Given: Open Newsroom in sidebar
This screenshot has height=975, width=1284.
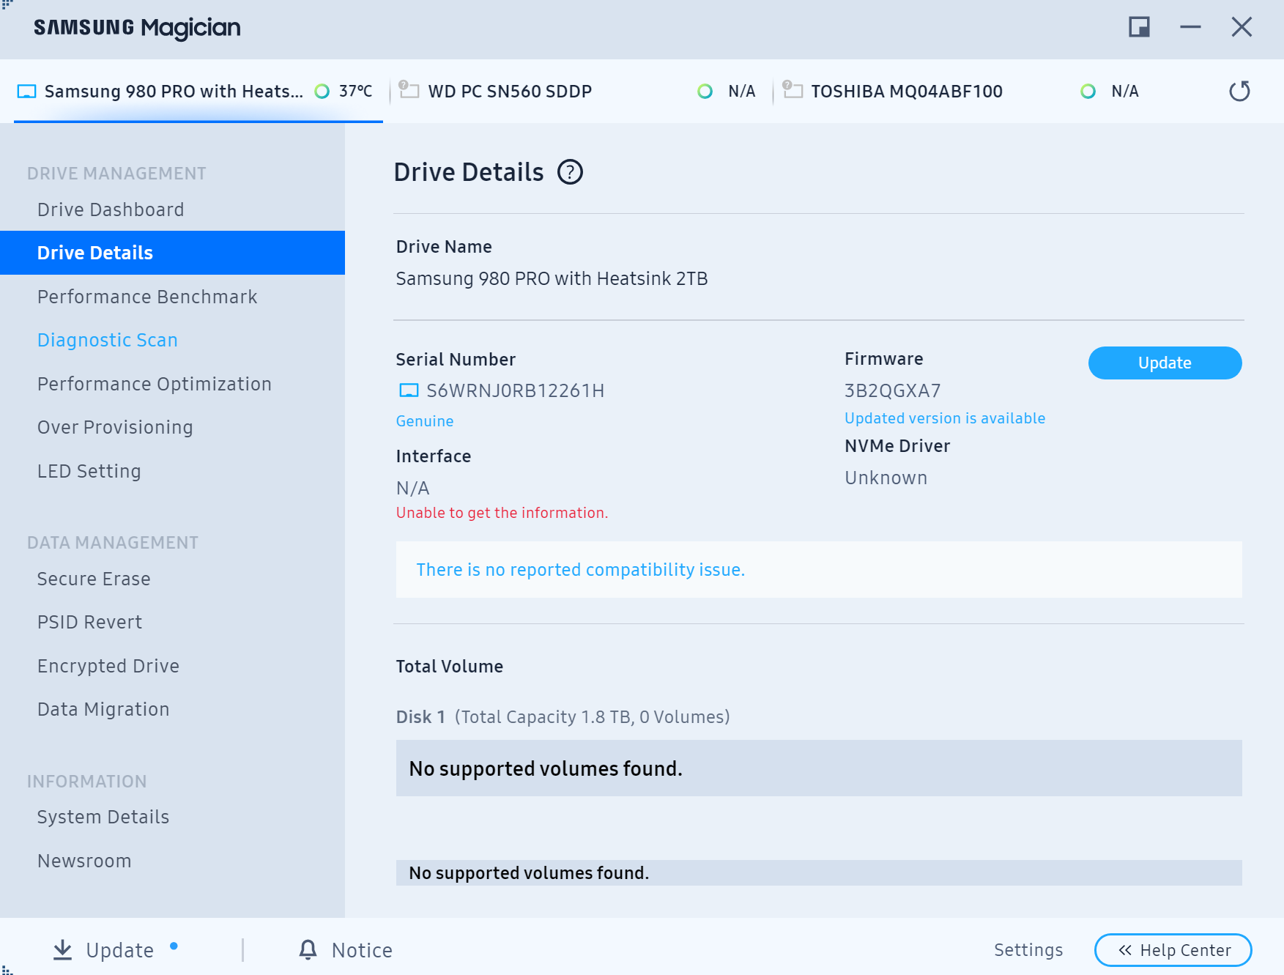Looking at the screenshot, I should coord(172,861).
